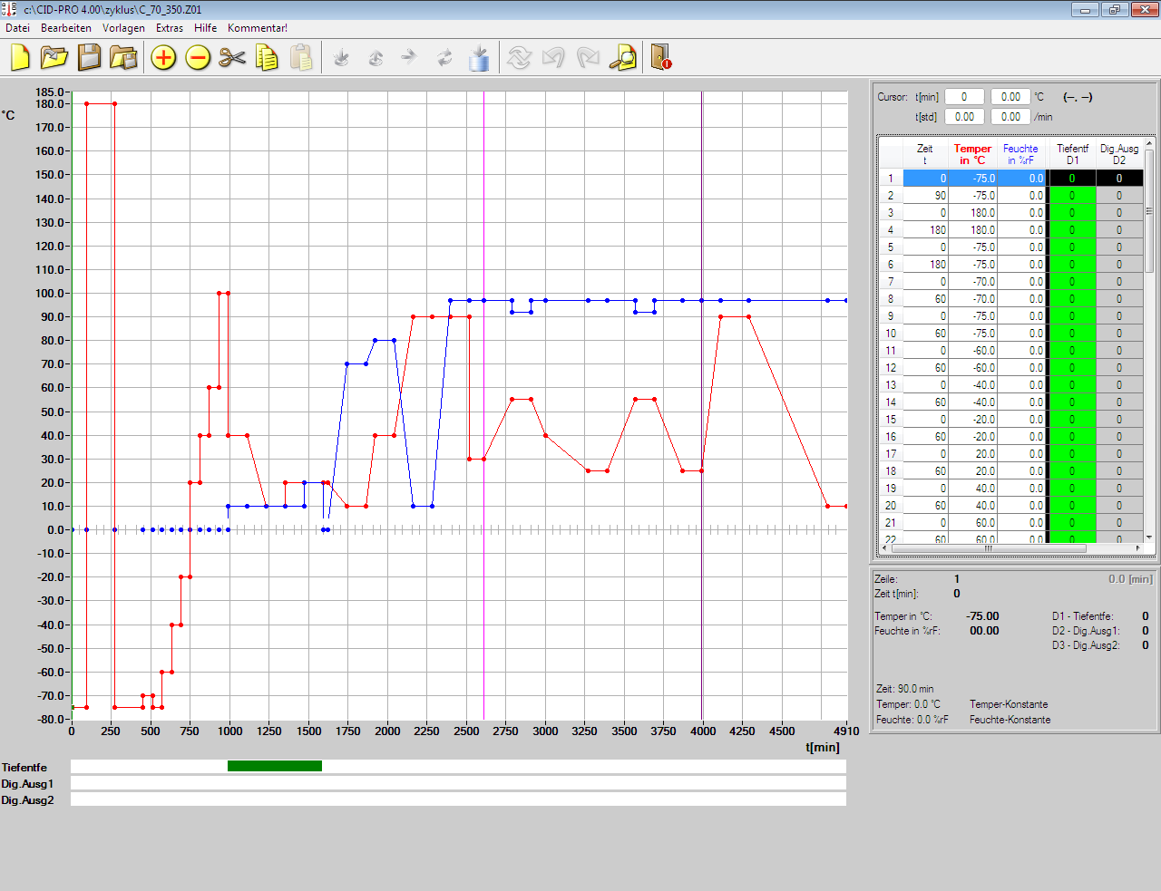
Task: Create a new cycle file
Action: click(x=20, y=58)
